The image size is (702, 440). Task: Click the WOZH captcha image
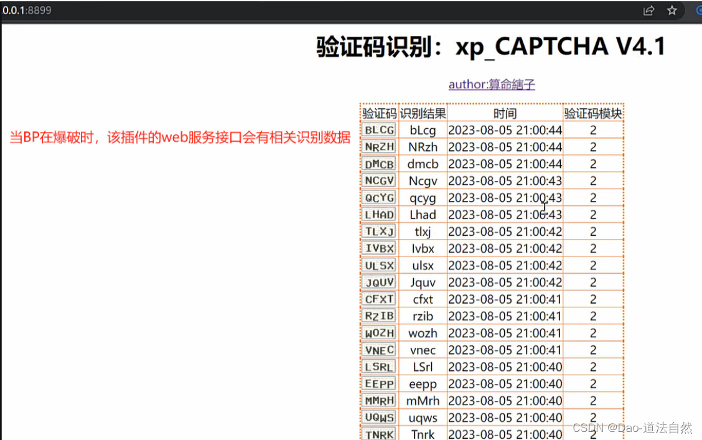(379, 333)
